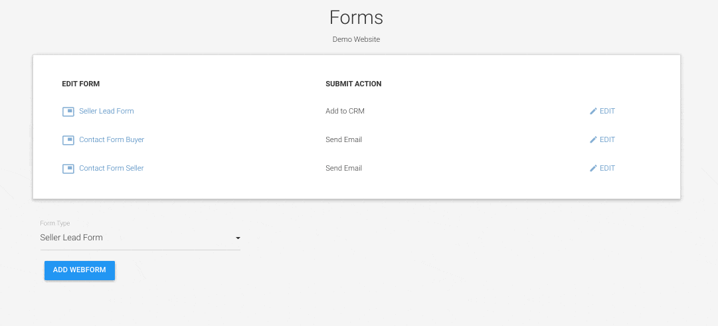Click the Submit Action column header

tap(353, 84)
